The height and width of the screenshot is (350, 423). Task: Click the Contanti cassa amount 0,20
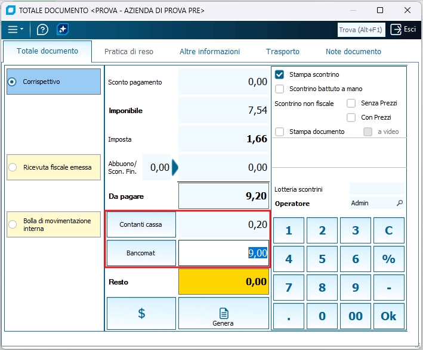click(x=224, y=224)
